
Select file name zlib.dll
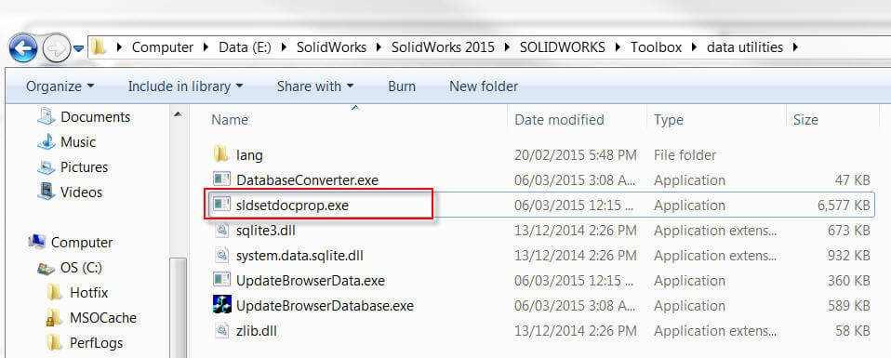pos(256,331)
